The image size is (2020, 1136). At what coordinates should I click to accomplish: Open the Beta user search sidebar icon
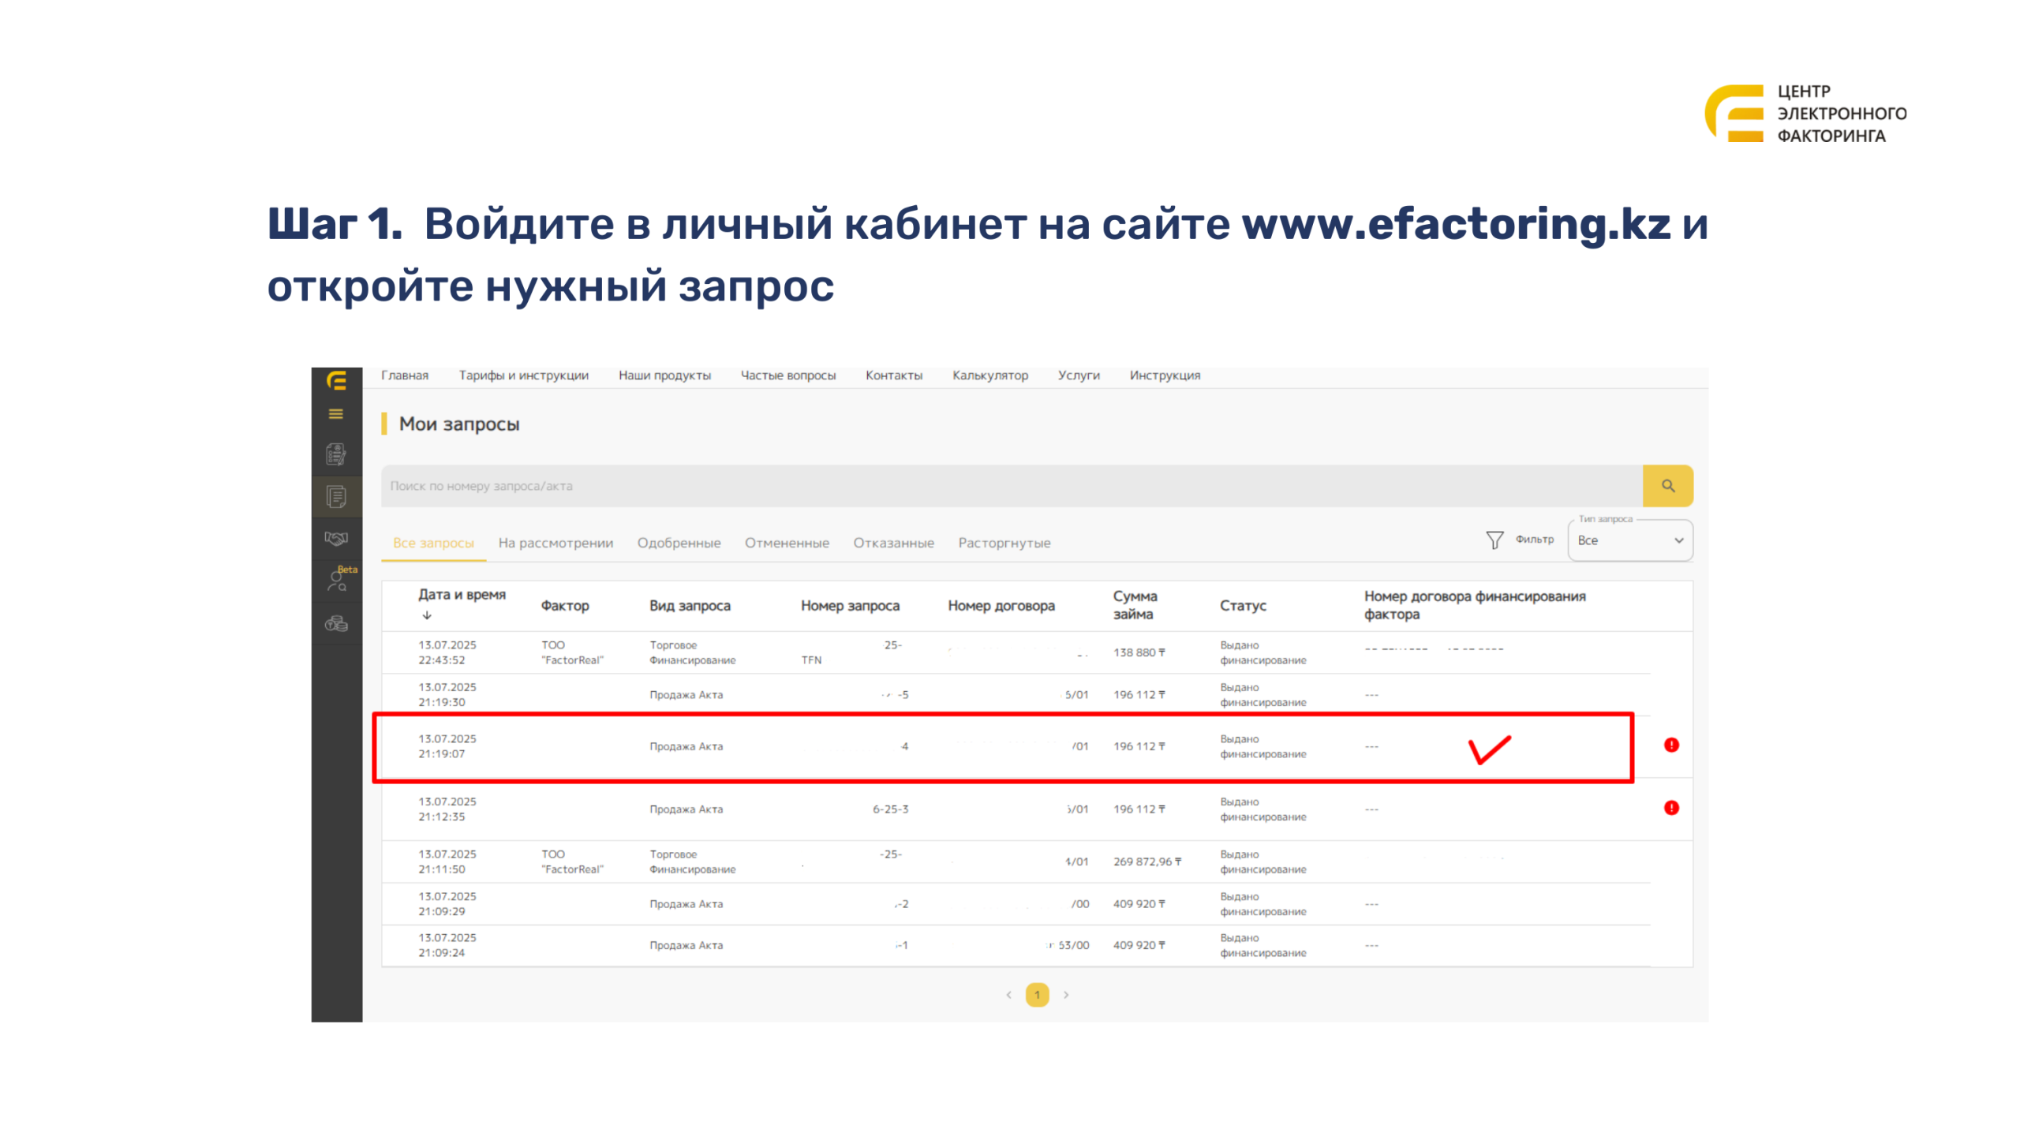pyautogui.click(x=338, y=581)
